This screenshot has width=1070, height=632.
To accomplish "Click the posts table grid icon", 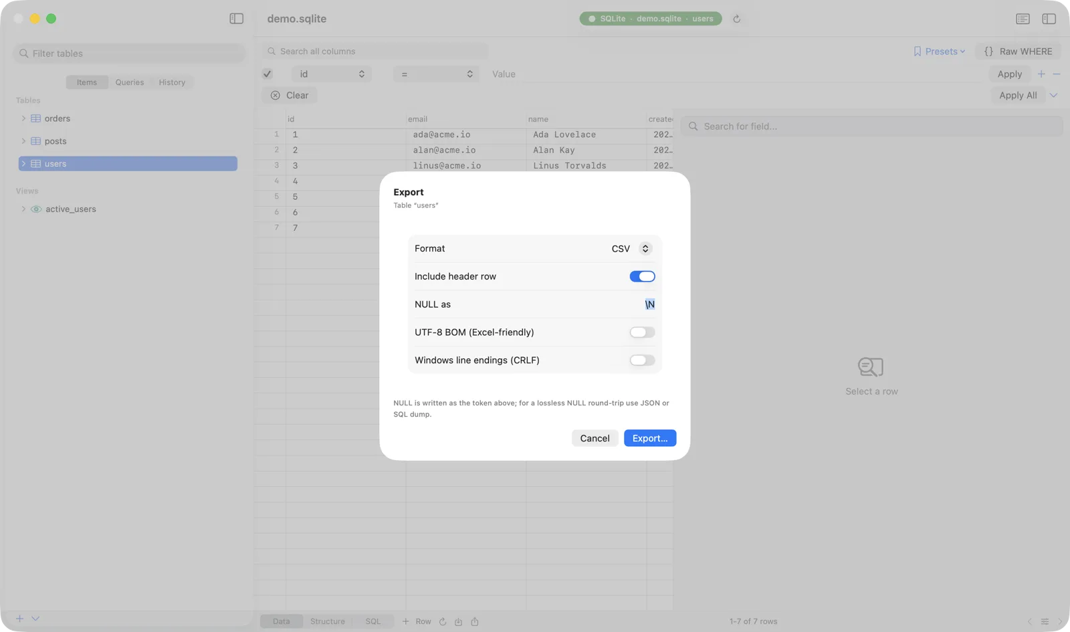I will (x=36, y=141).
